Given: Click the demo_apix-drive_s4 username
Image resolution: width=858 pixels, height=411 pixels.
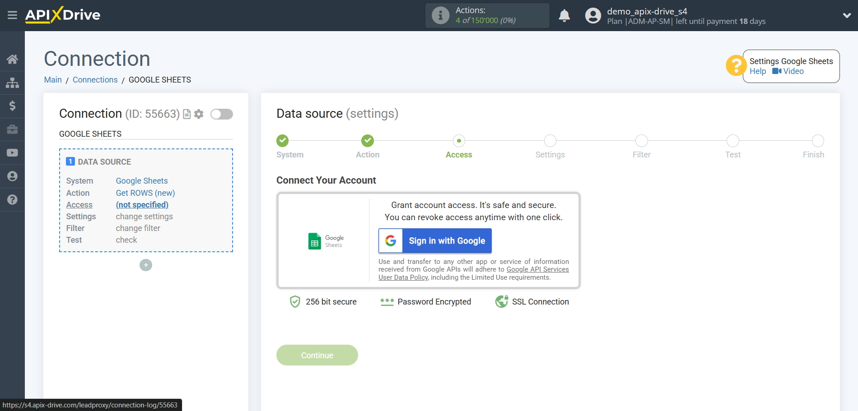Looking at the screenshot, I should click(x=647, y=11).
